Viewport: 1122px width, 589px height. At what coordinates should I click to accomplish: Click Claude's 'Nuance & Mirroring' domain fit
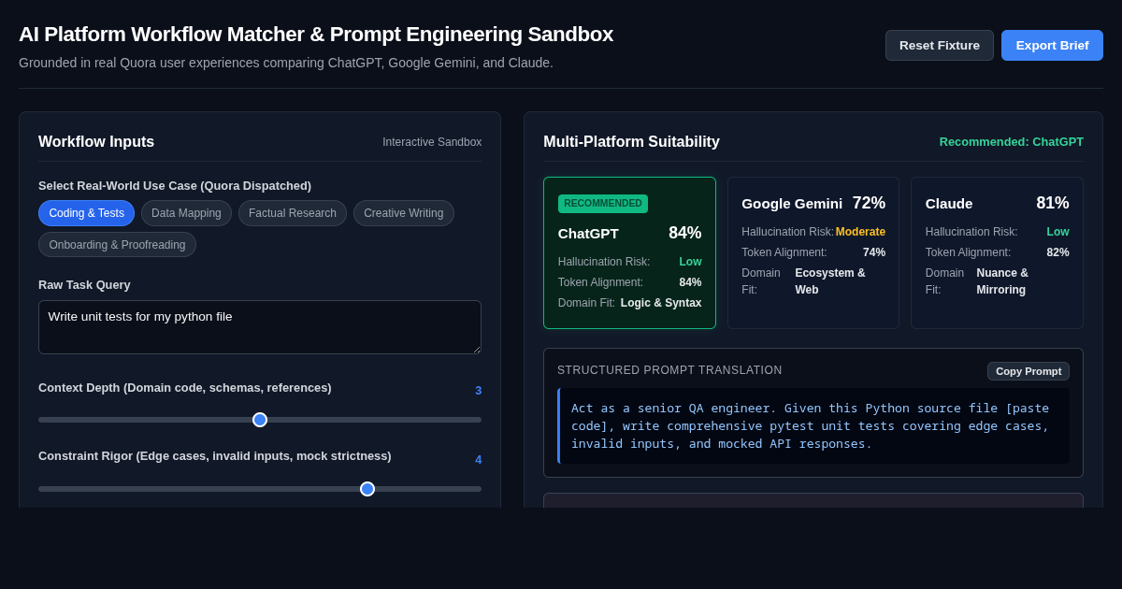click(x=1002, y=281)
